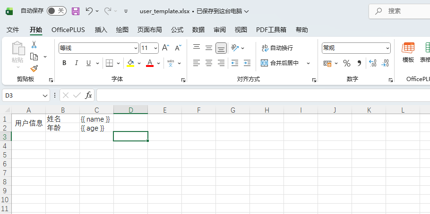The height and width of the screenshot is (214, 430).
Task: Apply Percent Style number format
Action: (x=347, y=63)
